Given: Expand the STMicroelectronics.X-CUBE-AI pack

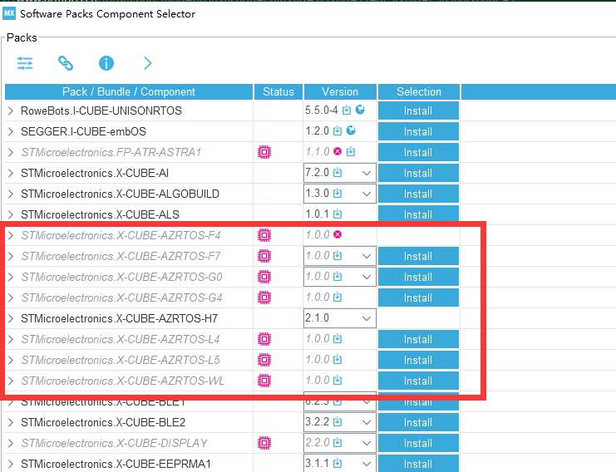Looking at the screenshot, I should [x=11, y=173].
